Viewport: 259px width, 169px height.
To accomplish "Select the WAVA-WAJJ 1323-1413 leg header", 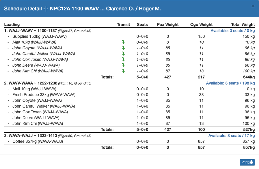I will pyautogui.click(x=31, y=136).
